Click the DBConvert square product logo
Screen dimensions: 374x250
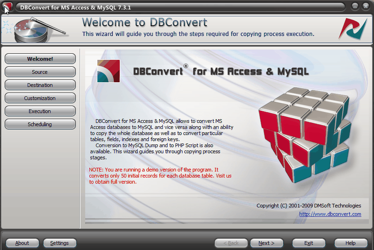click(x=109, y=71)
